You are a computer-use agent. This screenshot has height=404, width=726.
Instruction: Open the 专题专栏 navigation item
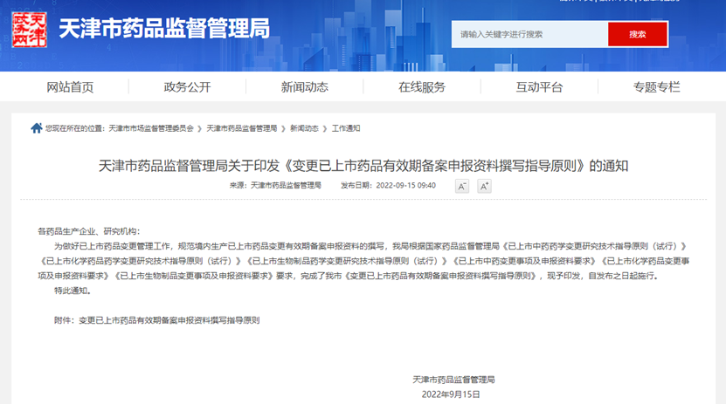point(656,86)
